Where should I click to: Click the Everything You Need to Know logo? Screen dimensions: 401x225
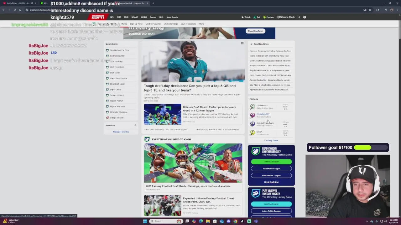point(147,139)
